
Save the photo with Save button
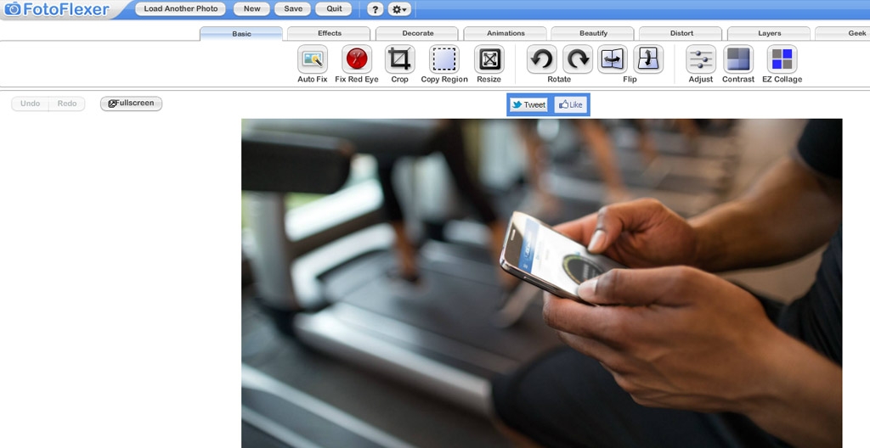coord(293,8)
